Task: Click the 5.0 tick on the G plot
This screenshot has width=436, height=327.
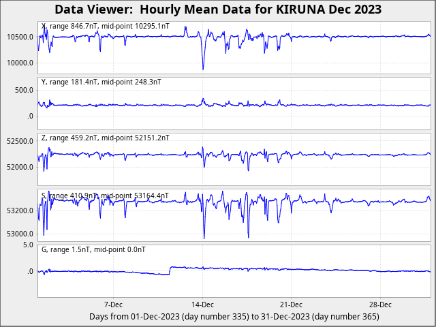Action: (x=28, y=245)
